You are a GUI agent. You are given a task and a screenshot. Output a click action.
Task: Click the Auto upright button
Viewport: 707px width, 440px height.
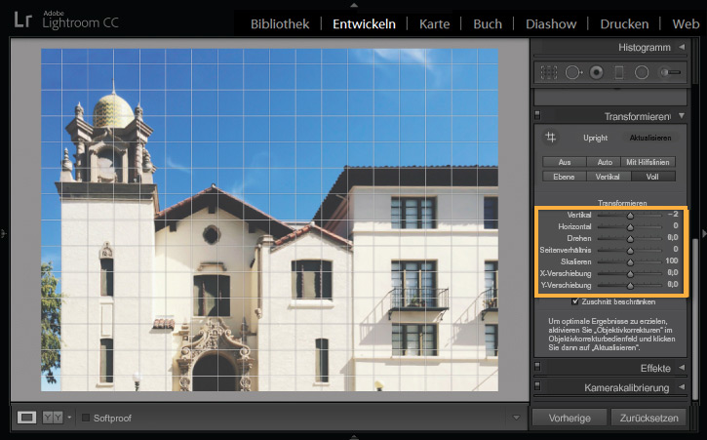(605, 162)
